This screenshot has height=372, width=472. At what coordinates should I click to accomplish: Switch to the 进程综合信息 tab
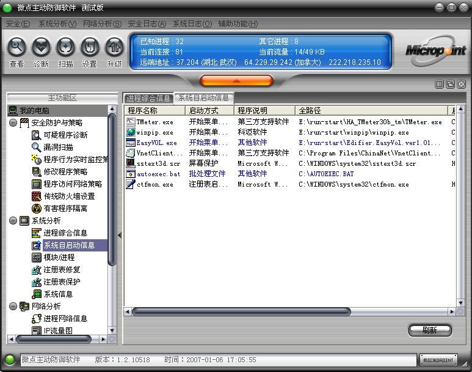coord(149,98)
